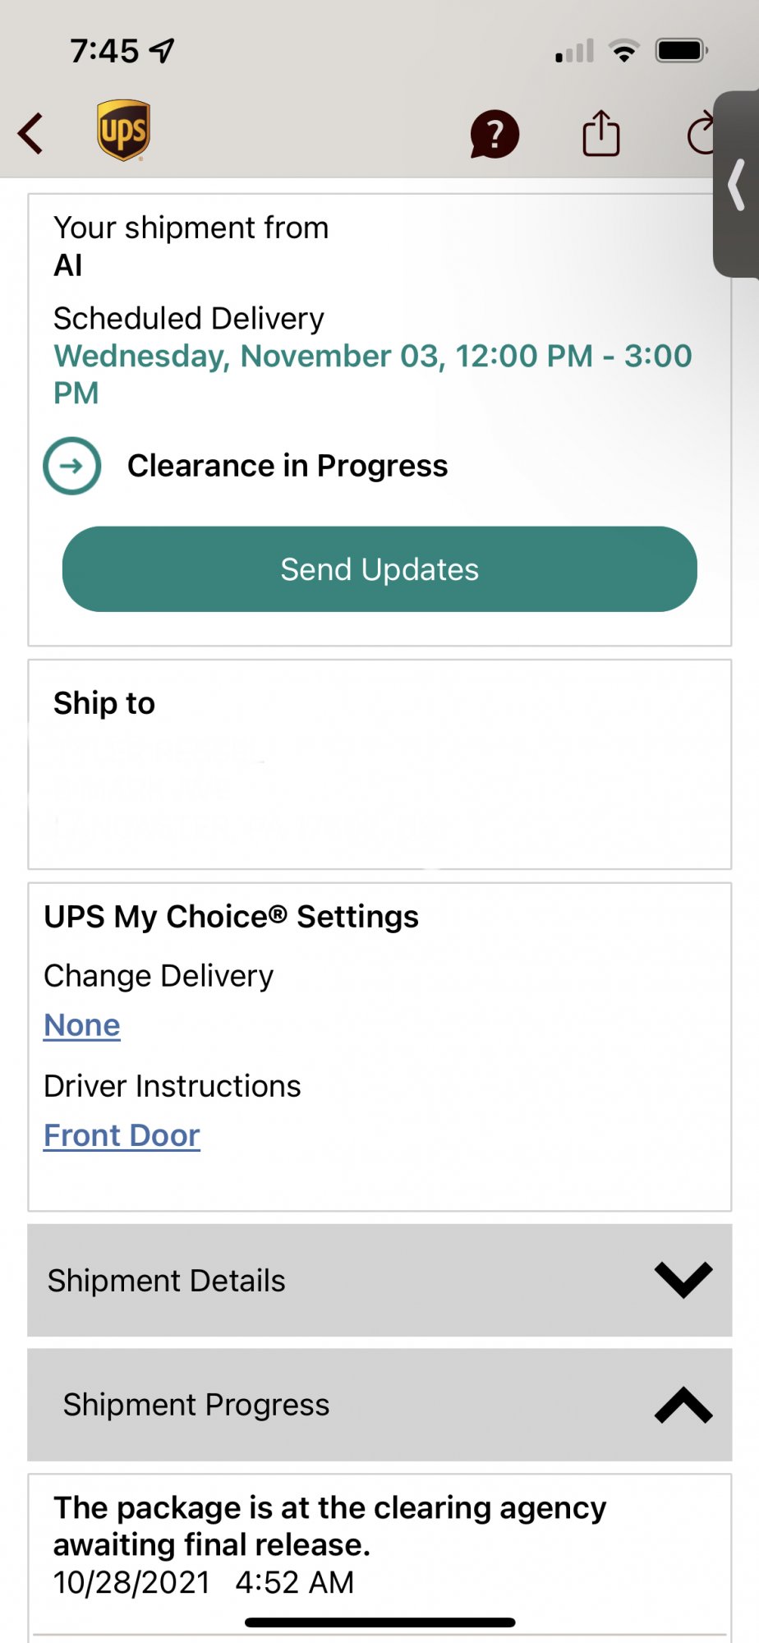
Task: Open the None change delivery link
Action: click(x=82, y=1025)
